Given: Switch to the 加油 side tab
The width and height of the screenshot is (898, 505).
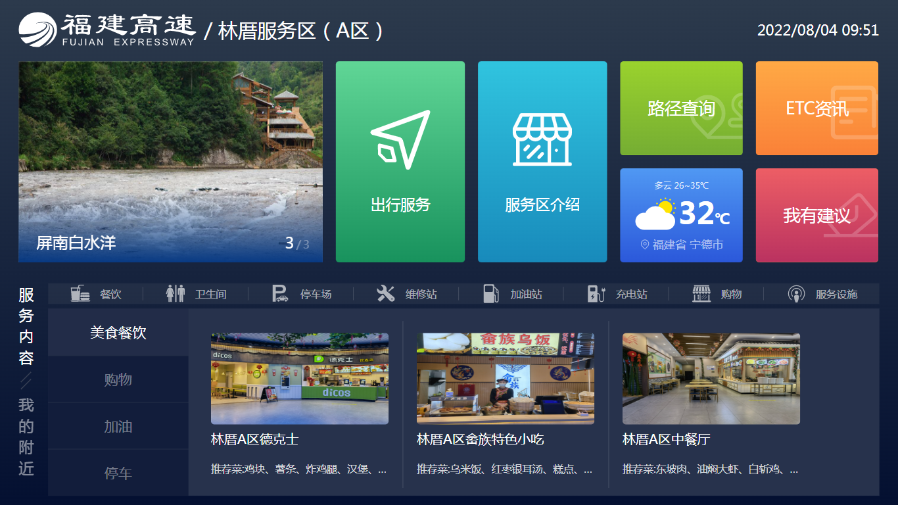Looking at the screenshot, I should 118,426.
